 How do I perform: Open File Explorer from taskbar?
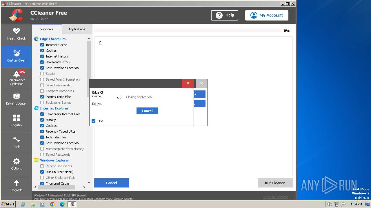33,204
